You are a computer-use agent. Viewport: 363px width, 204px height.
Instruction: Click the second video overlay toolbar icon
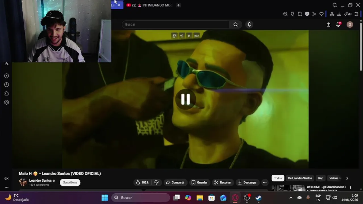pyautogui.click(x=182, y=36)
